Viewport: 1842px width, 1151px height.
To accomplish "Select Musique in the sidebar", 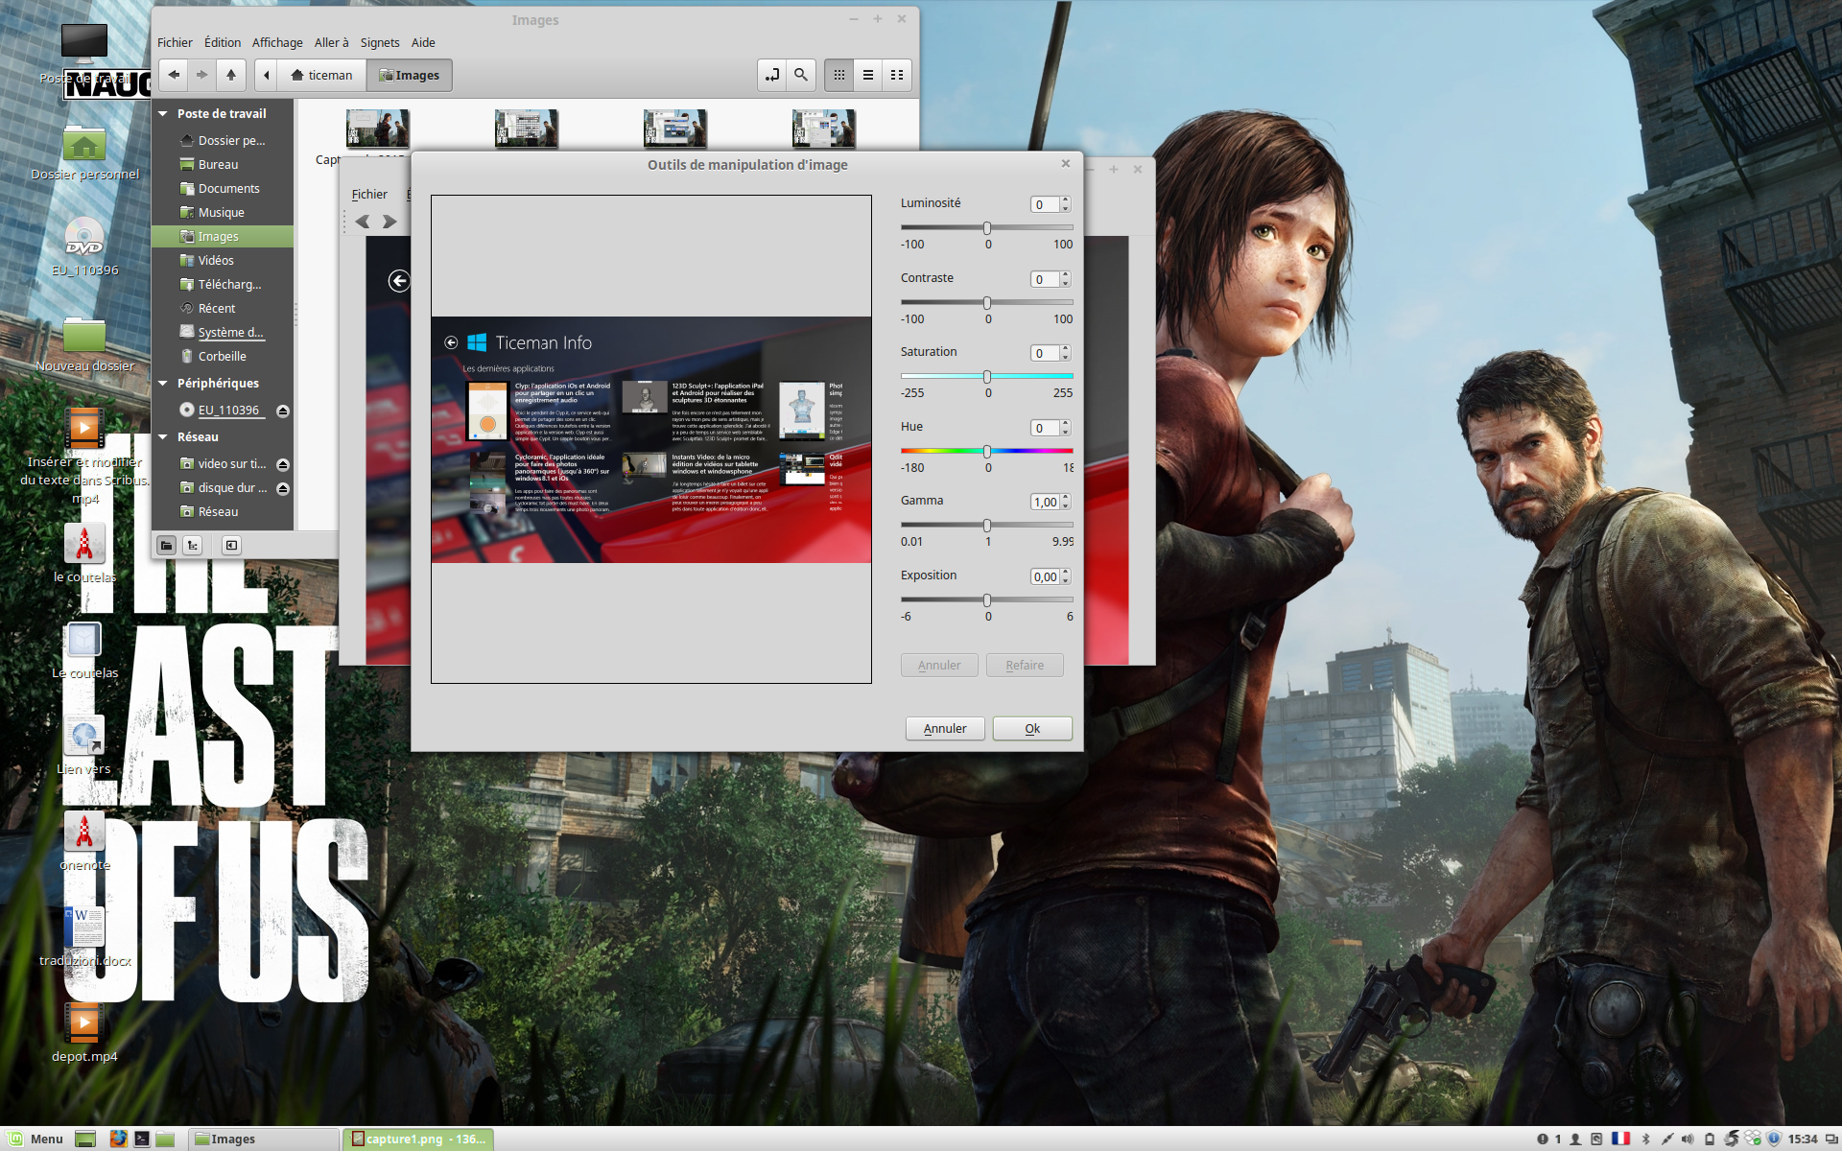I will coord(221,212).
